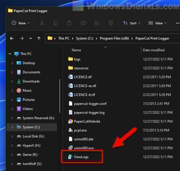Click the 7/3/2013 5:16 PM date cell
This screenshot has width=180, height=171.
156,130
